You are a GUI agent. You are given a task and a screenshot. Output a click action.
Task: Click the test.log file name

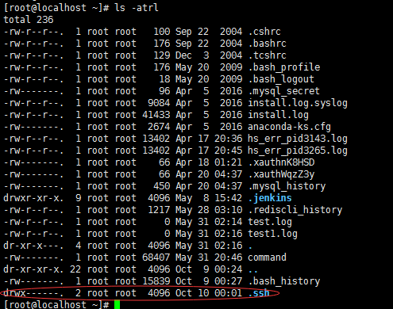pos(270,222)
